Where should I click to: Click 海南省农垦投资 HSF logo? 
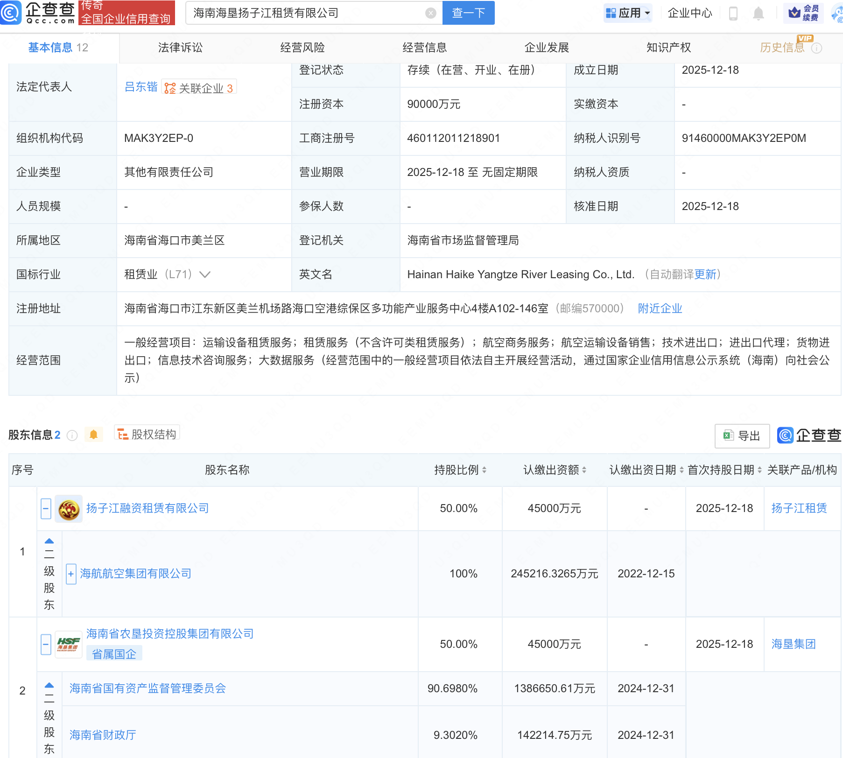point(69,645)
